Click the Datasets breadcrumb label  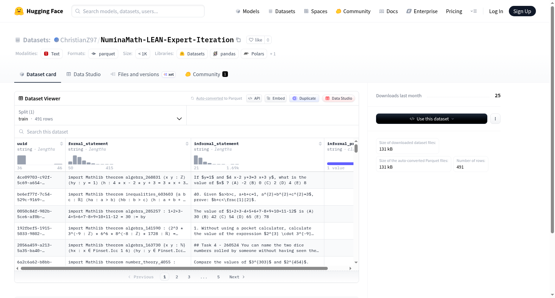coord(37,40)
